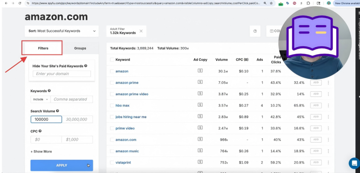View ad copy icon for amazon music
The image size is (360, 173).
pos(200,151)
